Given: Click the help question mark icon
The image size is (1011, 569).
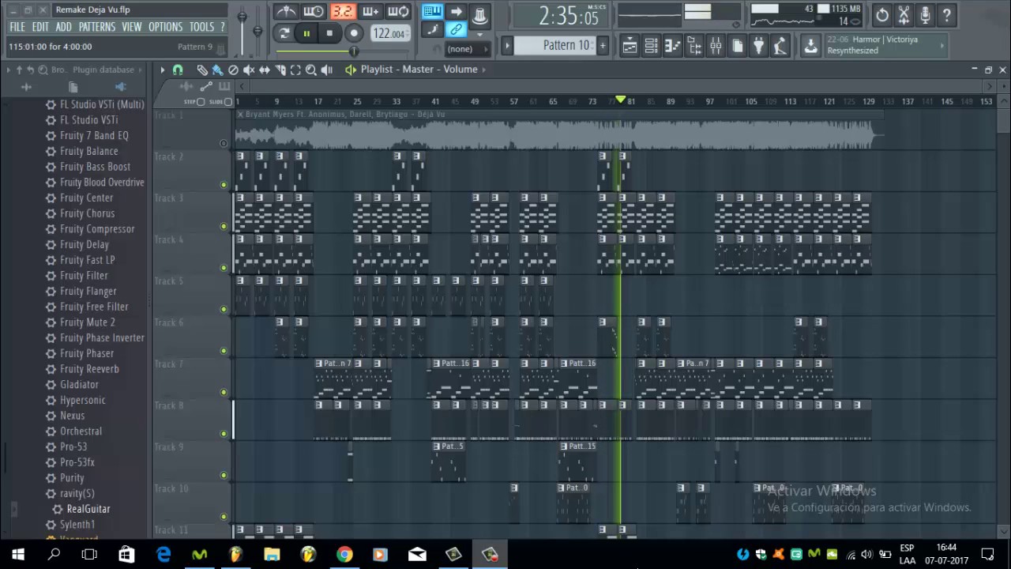Looking at the screenshot, I should (x=946, y=14).
